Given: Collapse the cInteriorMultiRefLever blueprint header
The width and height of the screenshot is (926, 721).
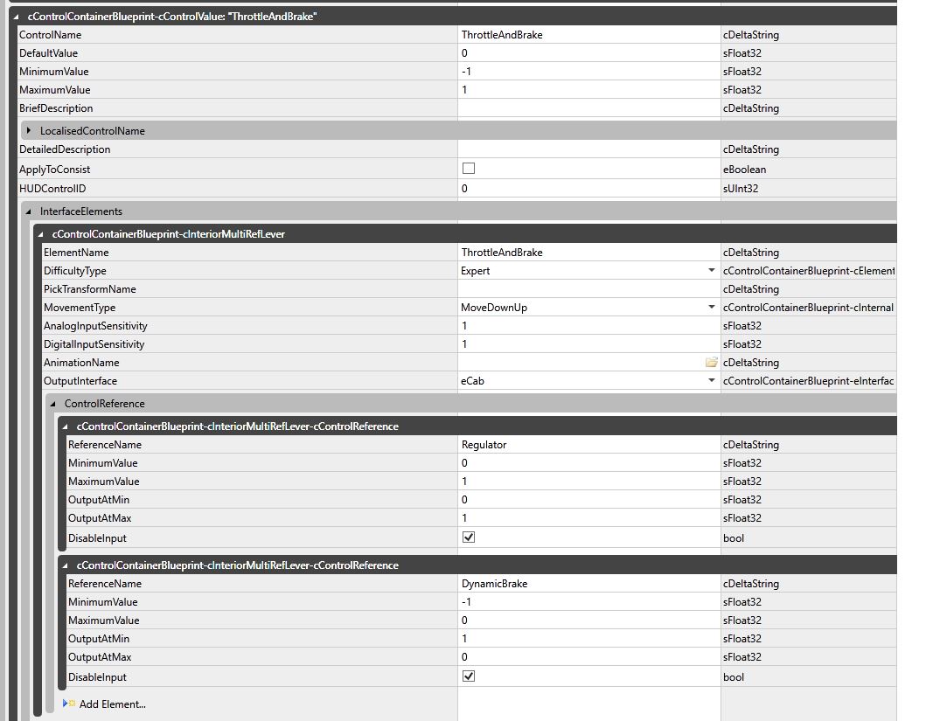Looking at the screenshot, I should click(x=41, y=234).
